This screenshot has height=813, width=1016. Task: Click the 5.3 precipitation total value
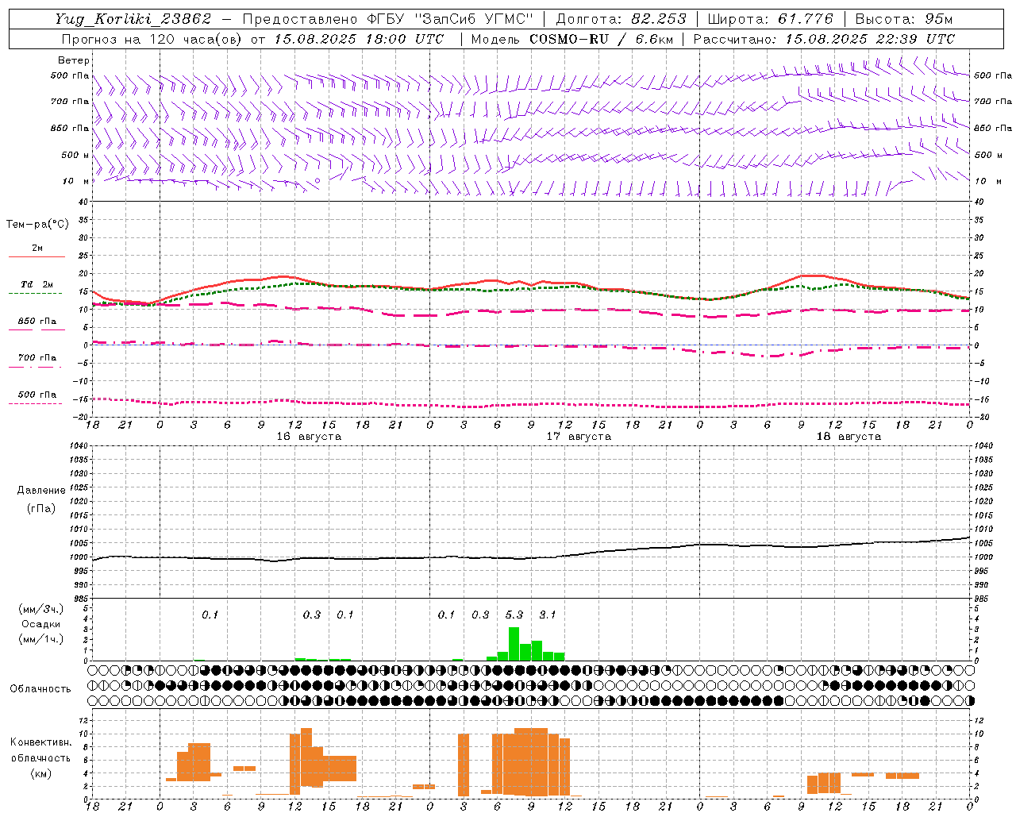pos(514,615)
